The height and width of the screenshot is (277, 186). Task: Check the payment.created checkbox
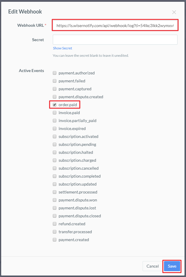tap(55, 240)
